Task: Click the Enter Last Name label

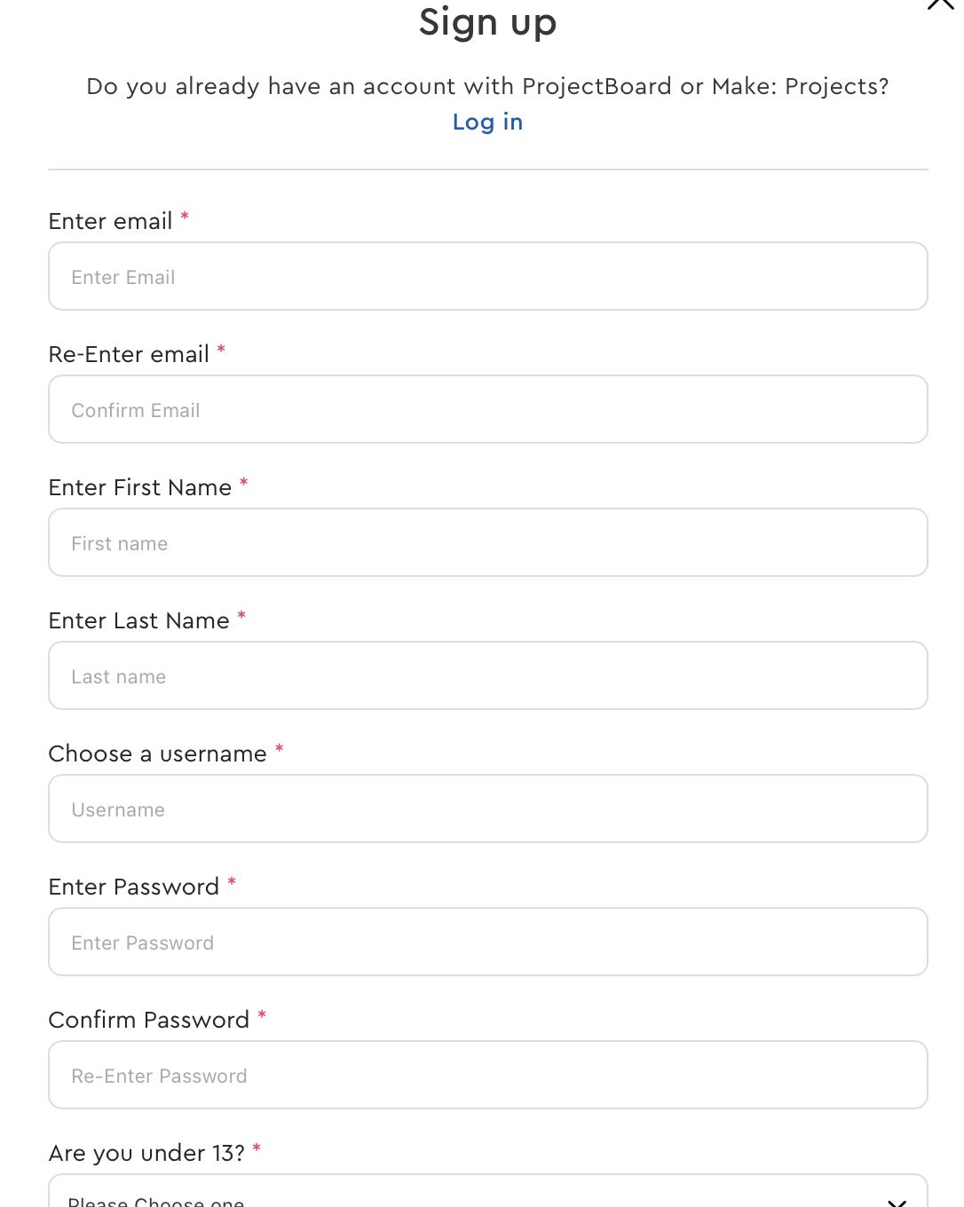Action: pyautogui.click(x=139, y=620)
